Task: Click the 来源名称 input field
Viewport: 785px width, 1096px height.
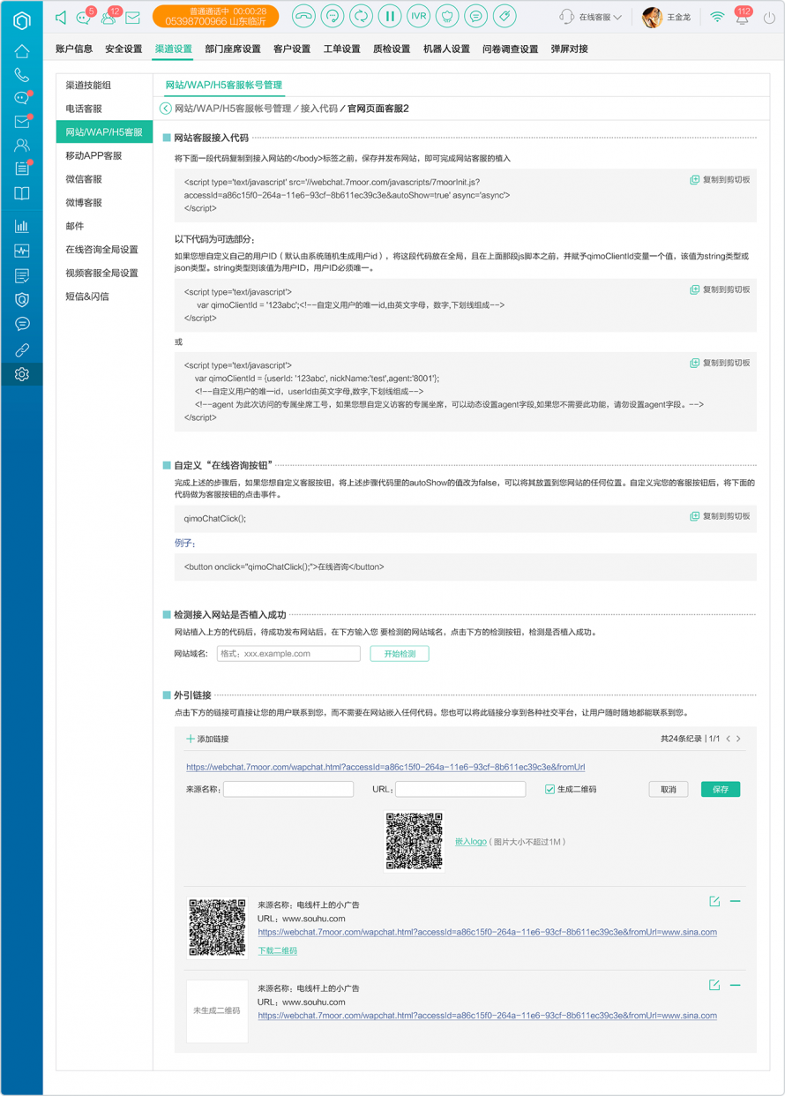Action: click(x=288, y=790)
